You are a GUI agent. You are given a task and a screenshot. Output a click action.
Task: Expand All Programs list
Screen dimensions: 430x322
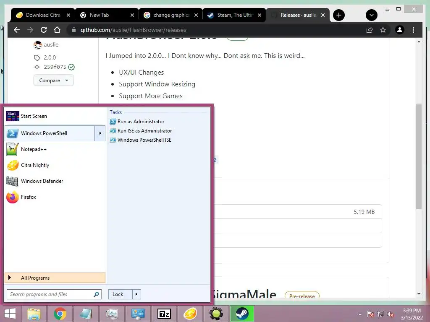(x=55, y=278)
